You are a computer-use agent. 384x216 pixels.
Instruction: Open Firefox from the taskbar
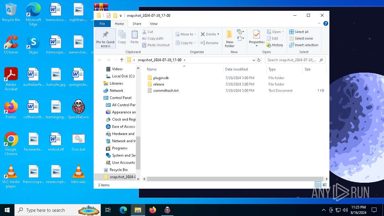(x=153, y=210)
